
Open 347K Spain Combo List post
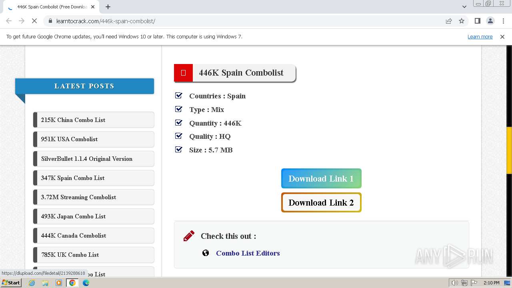pyautogui.click(x=94, y=178)
